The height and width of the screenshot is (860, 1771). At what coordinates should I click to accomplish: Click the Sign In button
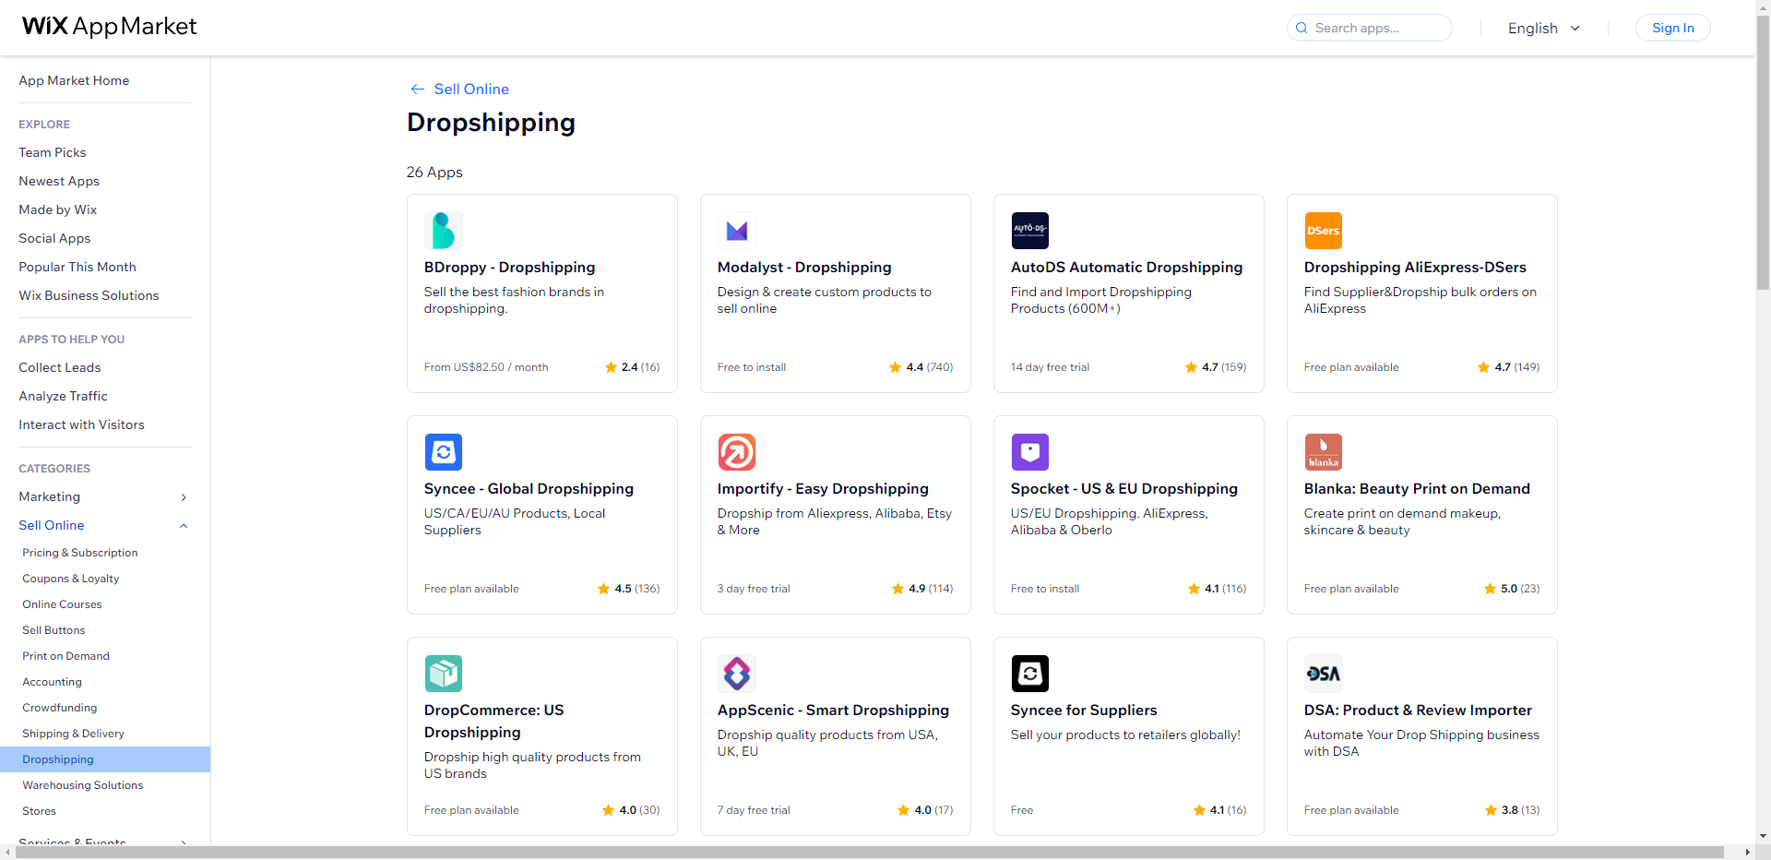[x=1672, y=28]
